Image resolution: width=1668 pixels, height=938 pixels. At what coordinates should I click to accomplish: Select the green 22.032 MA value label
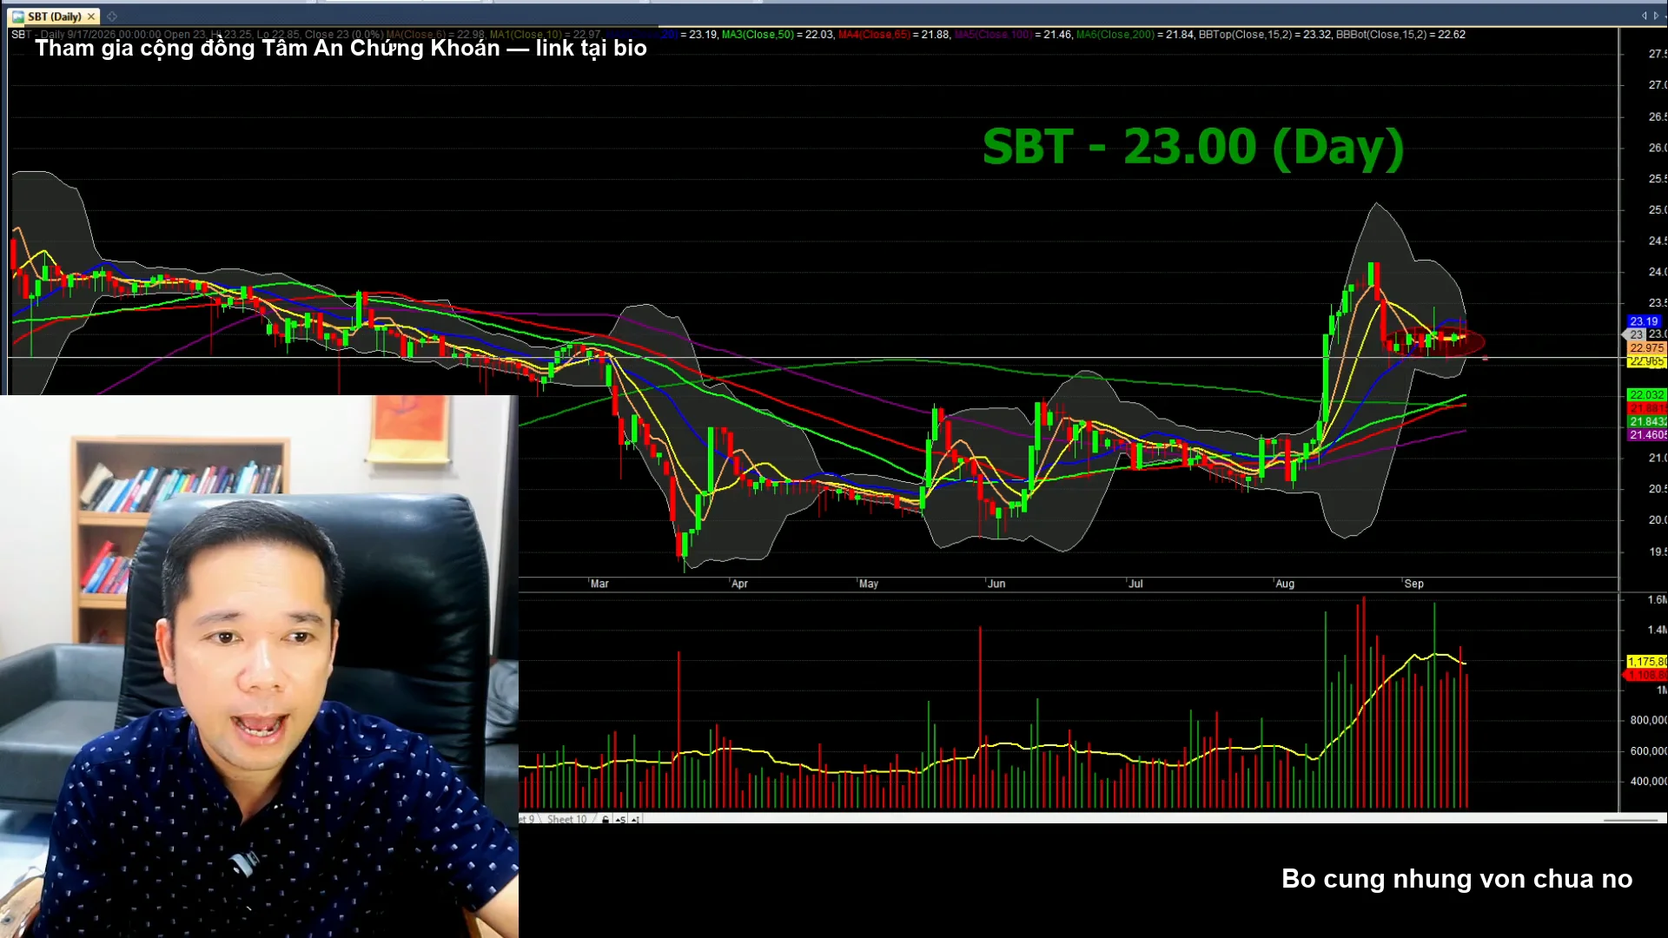1646,394
